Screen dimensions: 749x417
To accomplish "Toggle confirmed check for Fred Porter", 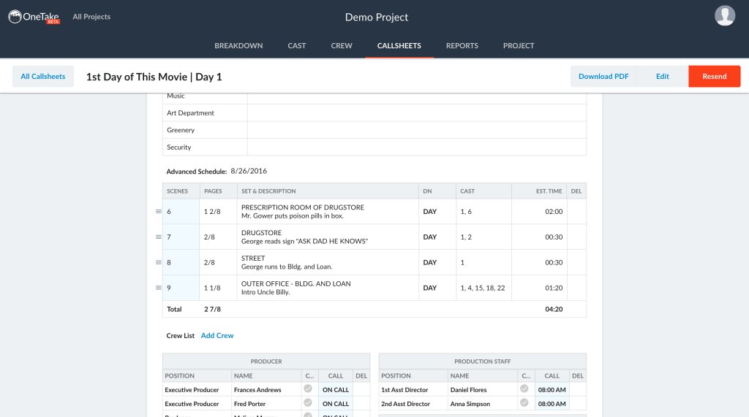I will [x=308, y=402].
